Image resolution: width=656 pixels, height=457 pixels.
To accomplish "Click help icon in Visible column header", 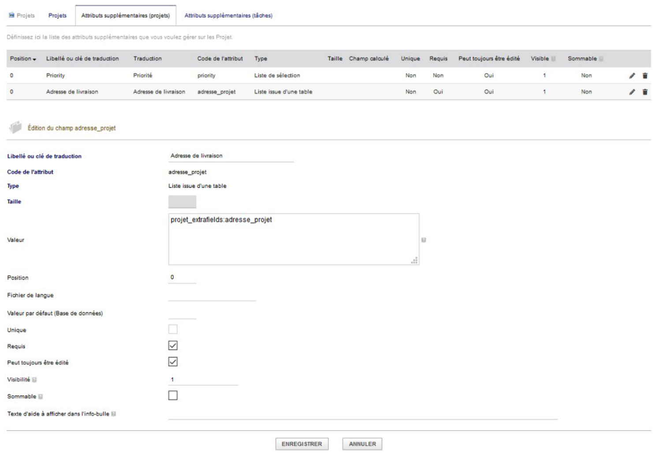I will 553,59.
